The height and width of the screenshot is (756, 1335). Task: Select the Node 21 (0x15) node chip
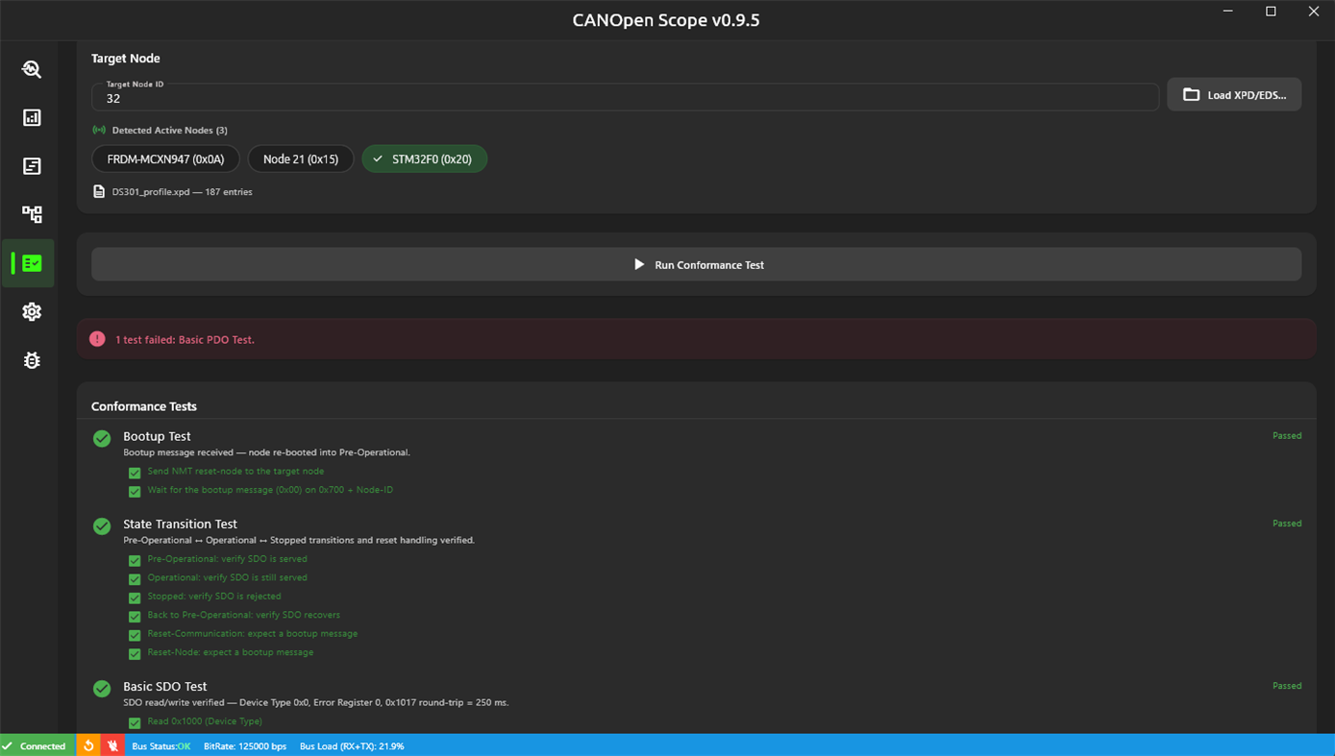click(301, 159)
